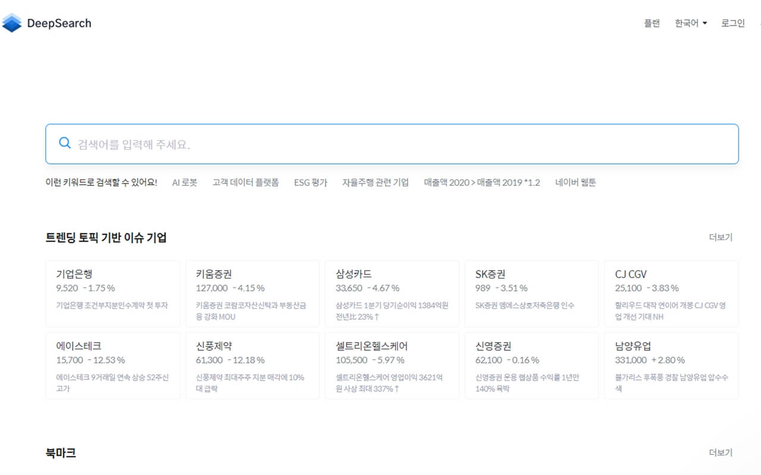Select the 자율주행 관련 기업 keyword
This screenshot has height=475, width=761.
tap(375, 182)
